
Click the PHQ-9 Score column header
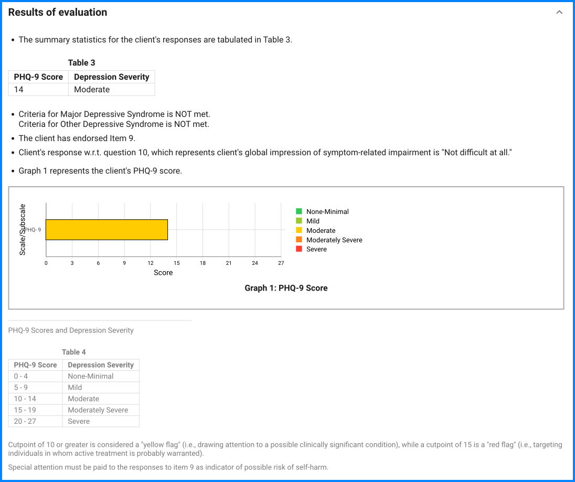(38, 77)
